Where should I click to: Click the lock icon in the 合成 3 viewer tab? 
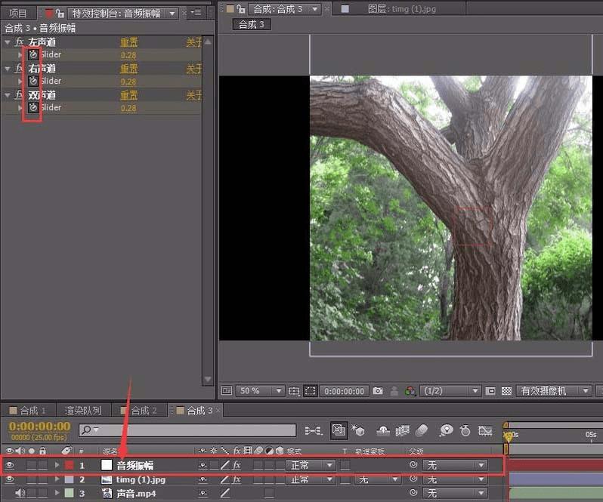point(241,9)
